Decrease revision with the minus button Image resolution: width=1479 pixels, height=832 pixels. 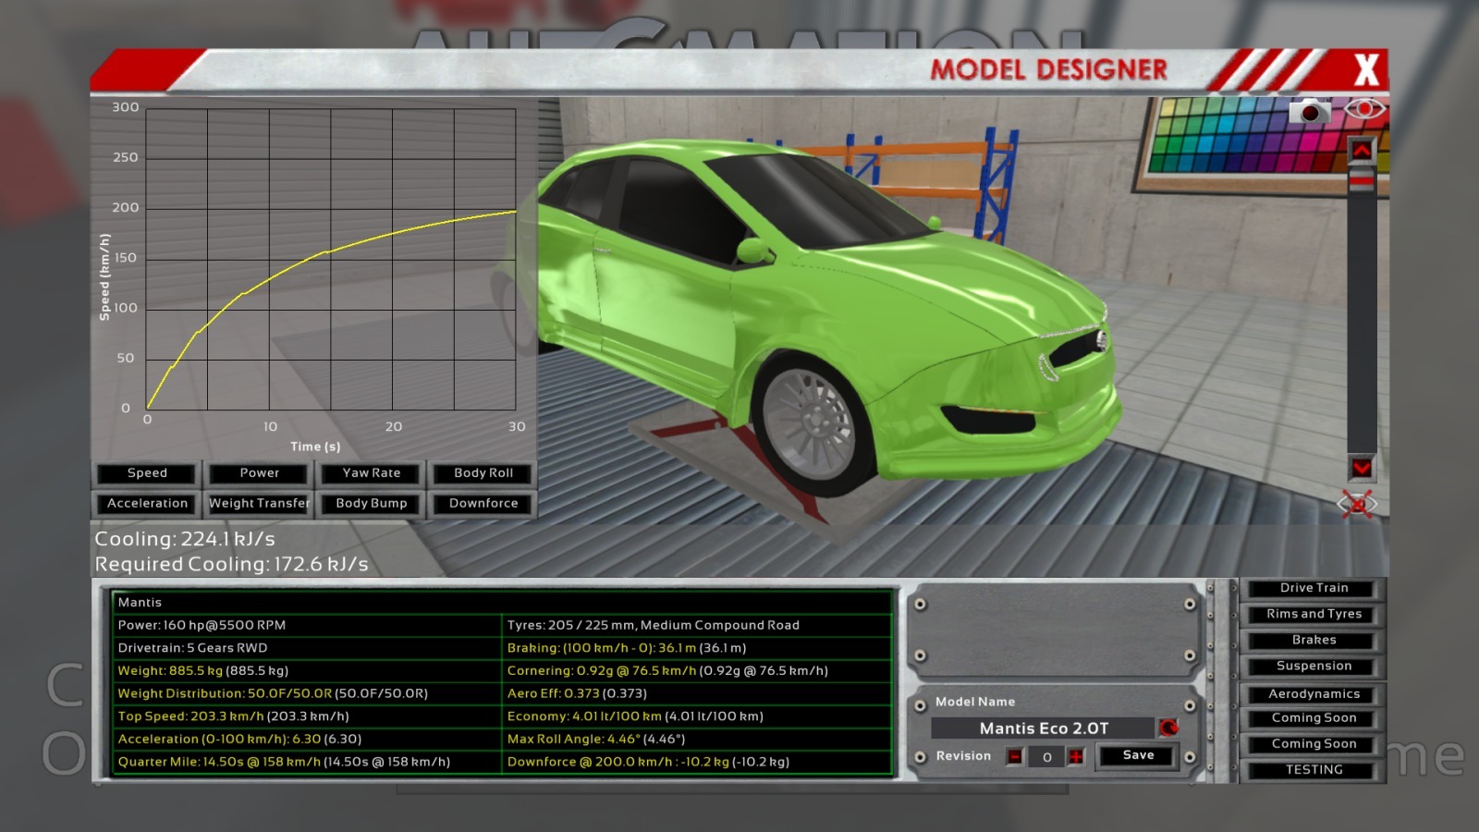pos(1015,757)
